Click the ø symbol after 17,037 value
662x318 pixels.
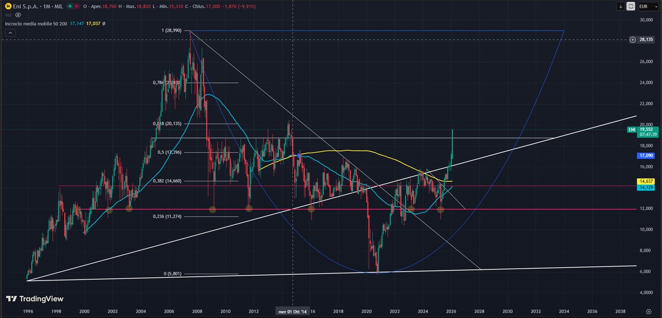[104, 24]
